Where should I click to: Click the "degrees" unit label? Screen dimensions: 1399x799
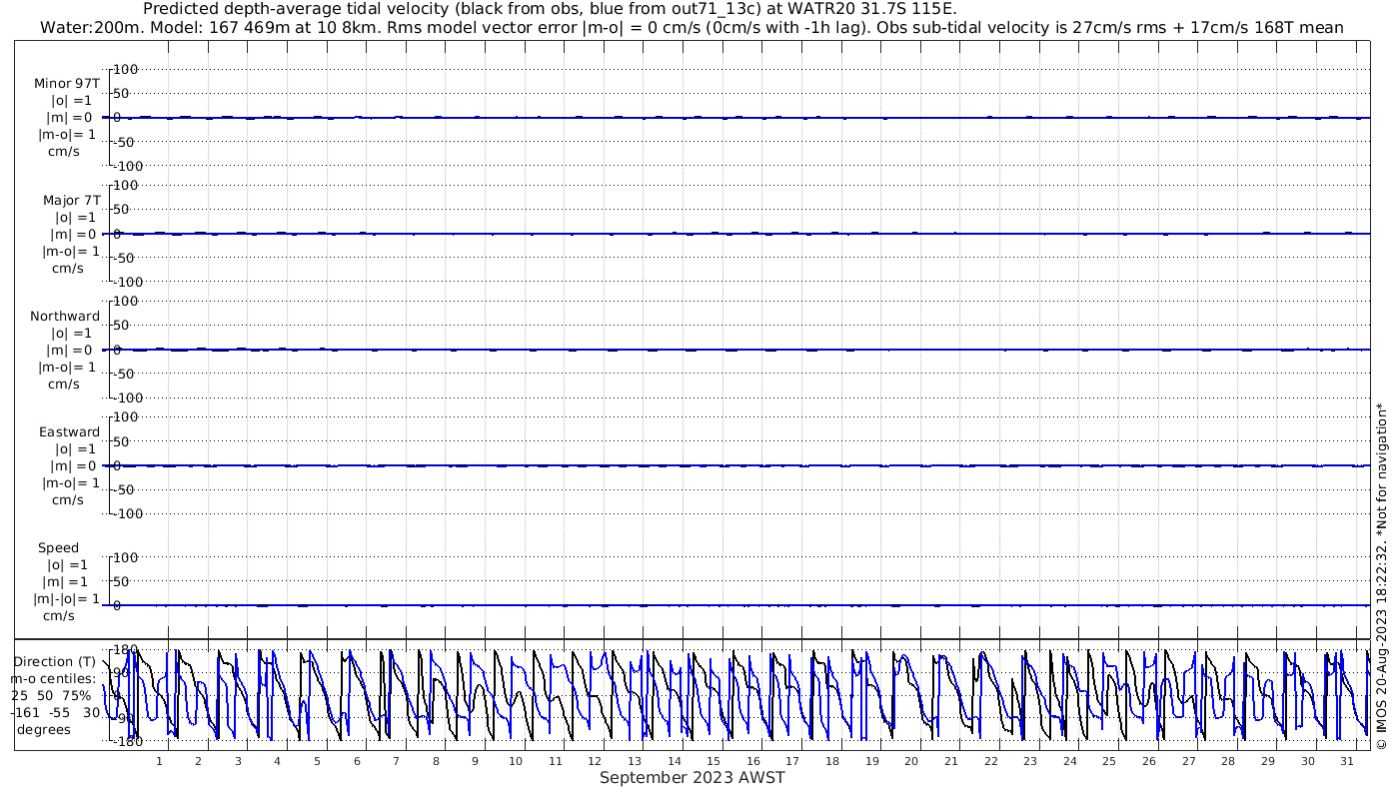tap(44, 729)
